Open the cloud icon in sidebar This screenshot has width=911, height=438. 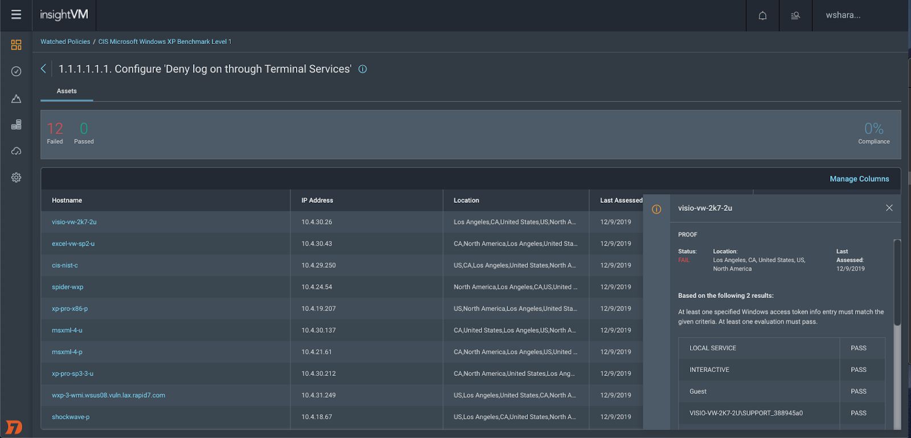pyautogui.click(x=16, y=151)
